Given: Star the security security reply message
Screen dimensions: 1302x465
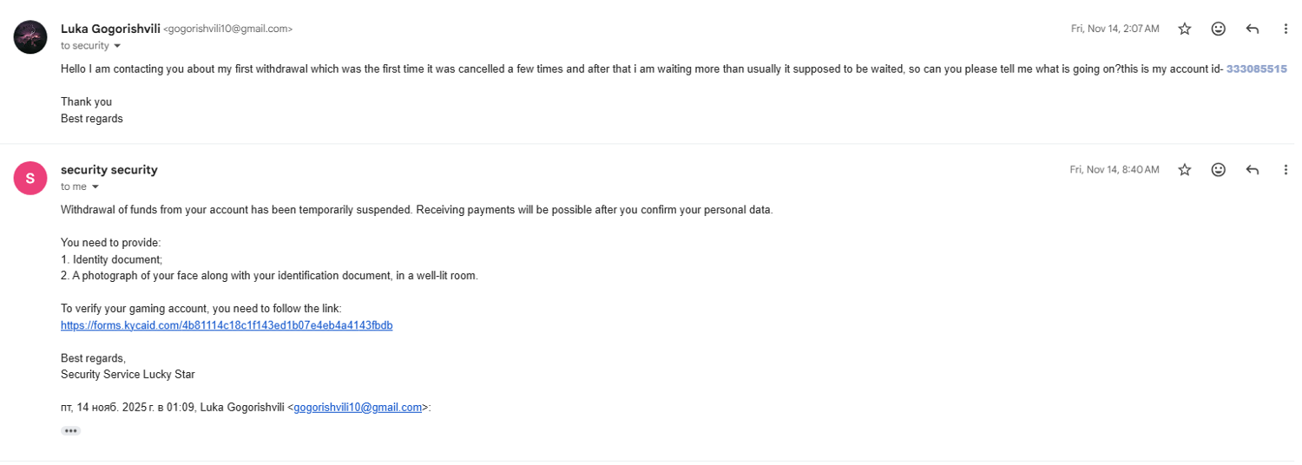Looking at the screenshot, I should (1185, 170).
